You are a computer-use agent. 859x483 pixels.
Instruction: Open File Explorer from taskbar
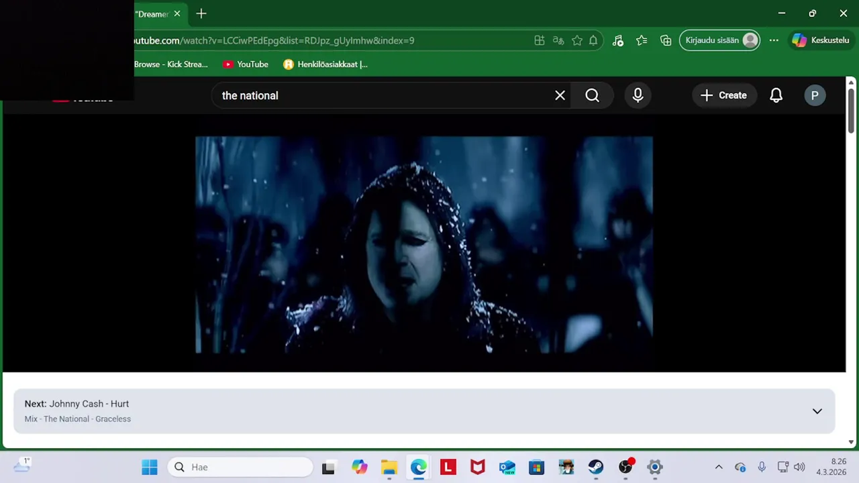(x=389, y=467)
